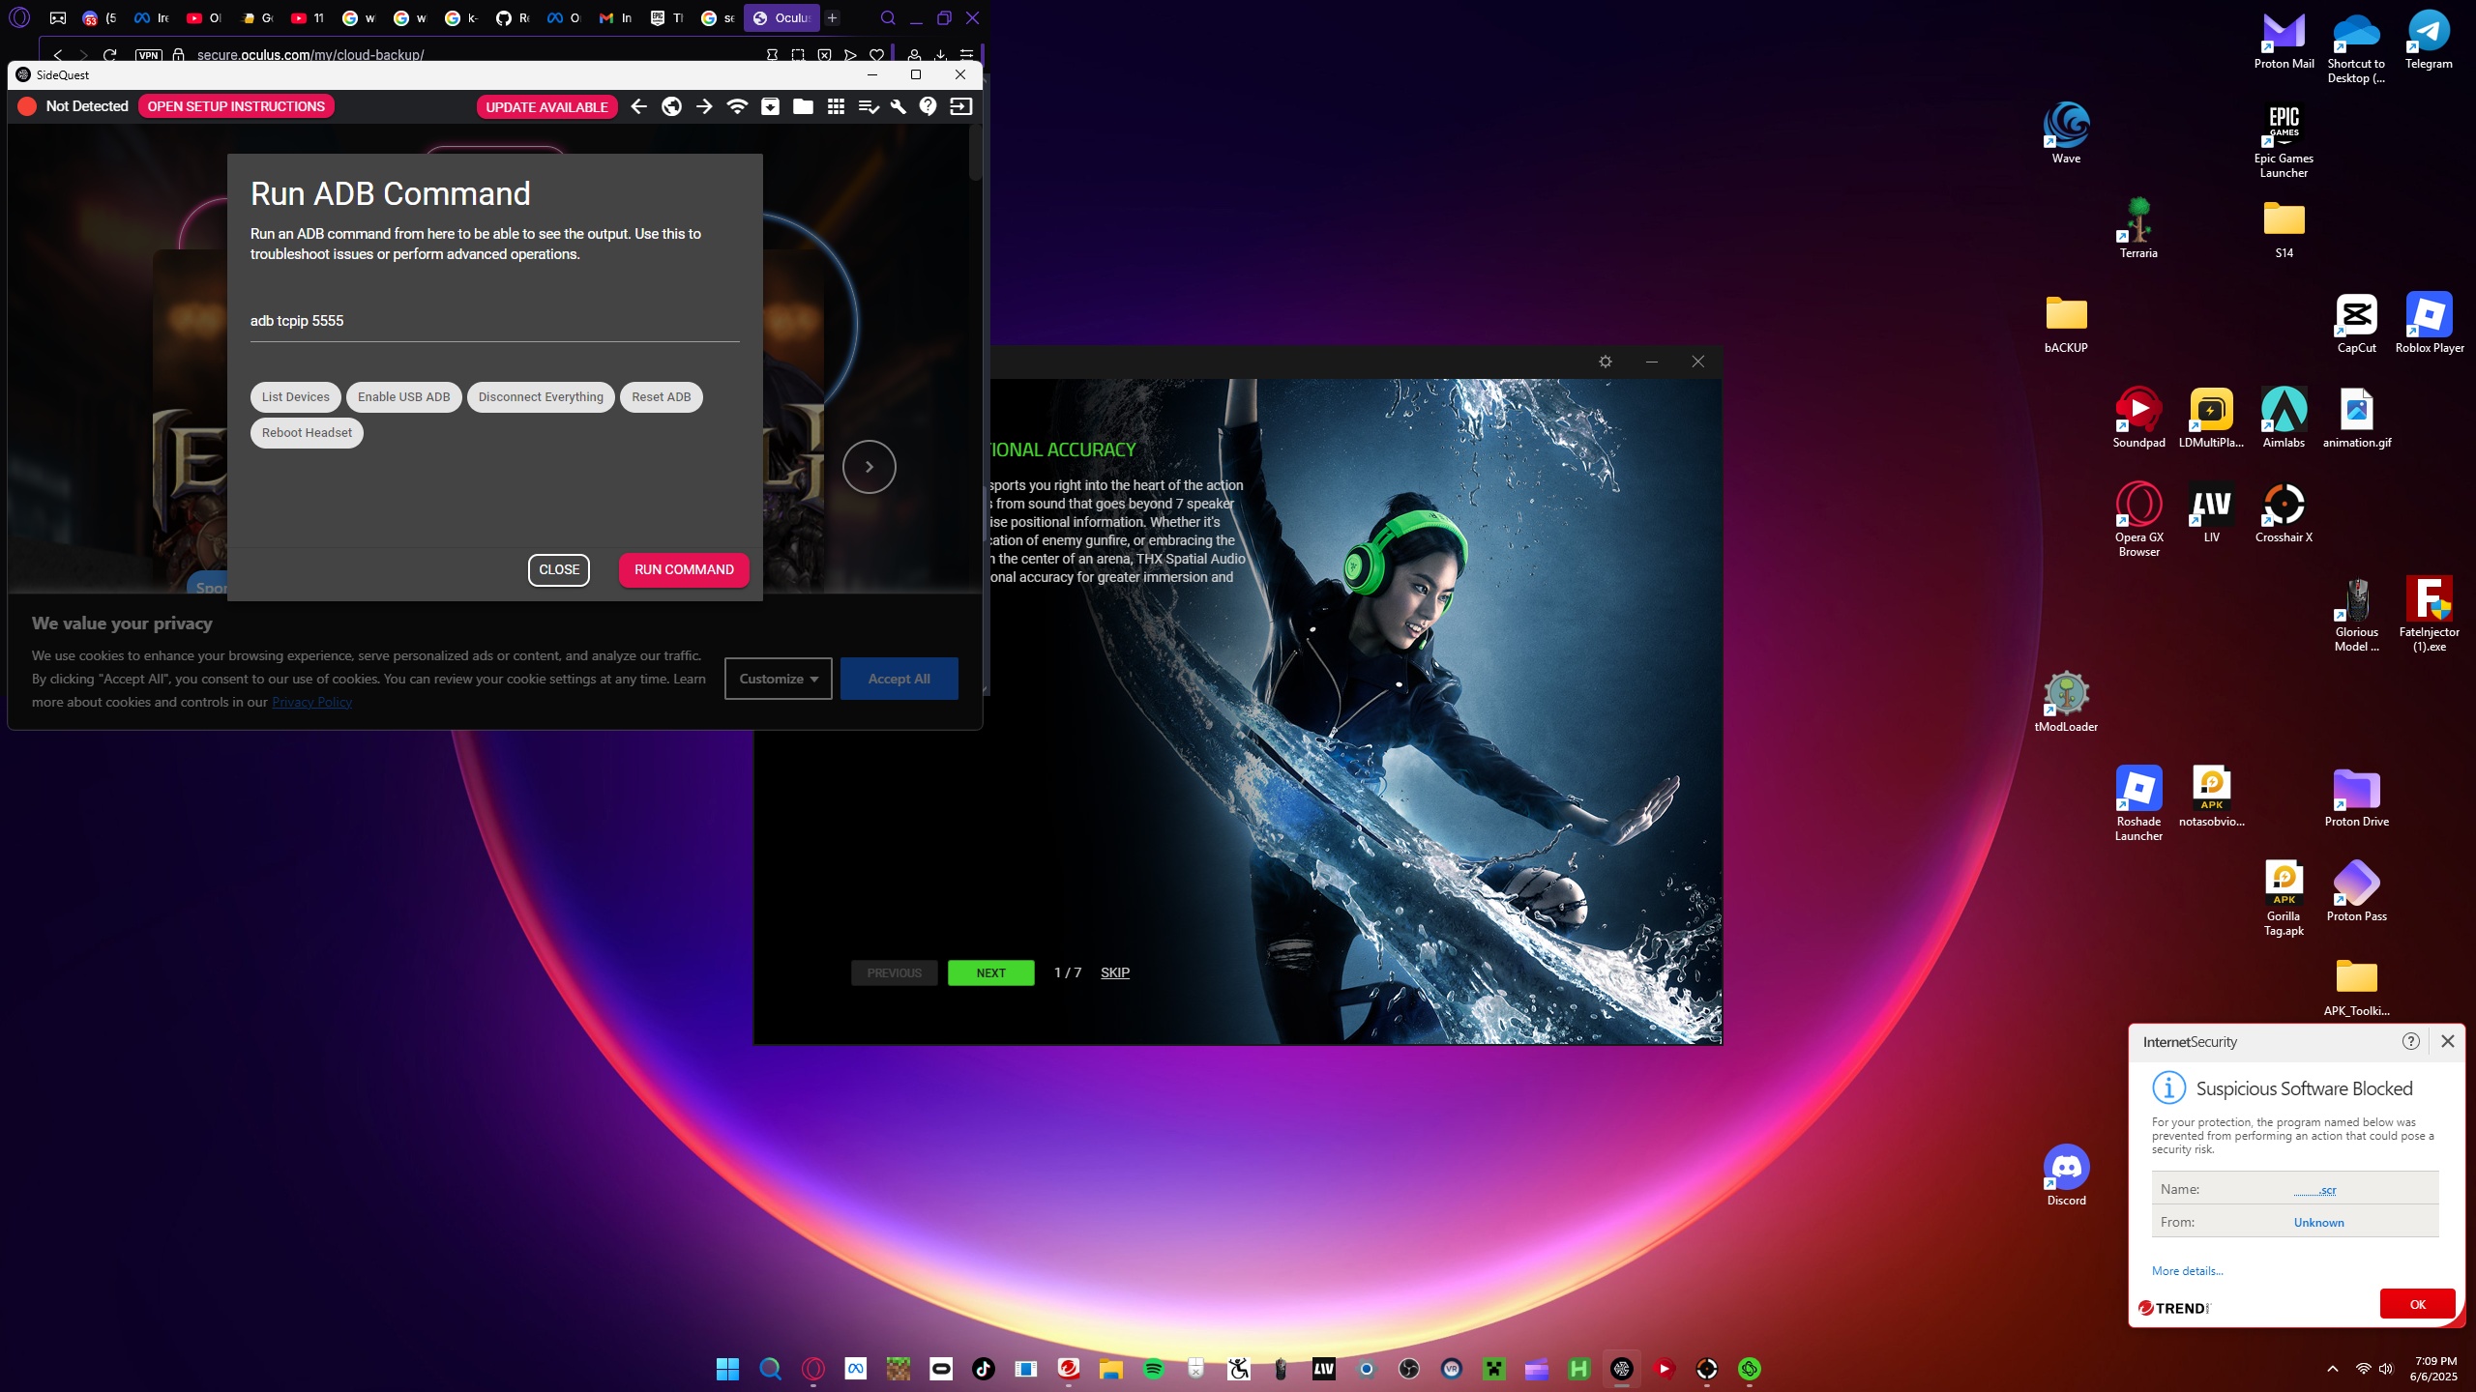Click the back arrow in SideQuest toolbar
The image size is (2476, 1392).
coord(638,106)
